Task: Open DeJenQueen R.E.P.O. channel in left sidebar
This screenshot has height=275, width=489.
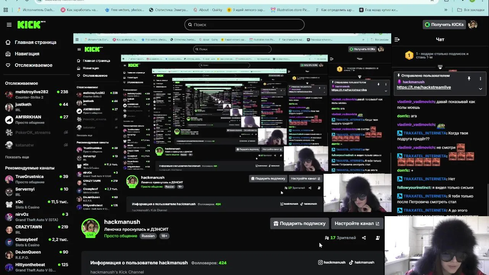Action: [36, 255]
